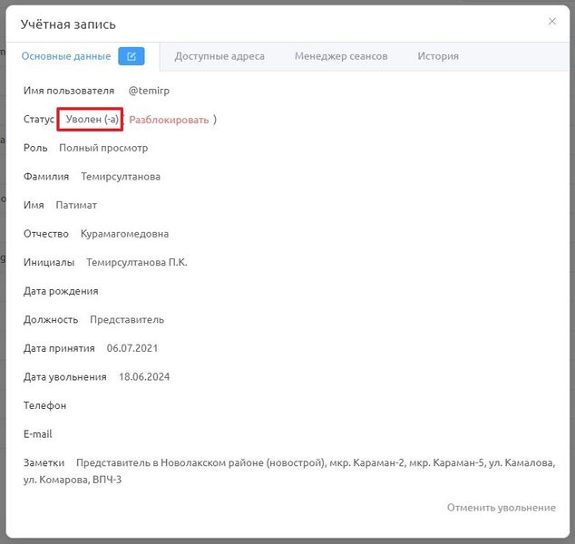Click the Имя пользователя label
Image resolution: width=575 pixels, height=544 pixels.
(69, 91)
